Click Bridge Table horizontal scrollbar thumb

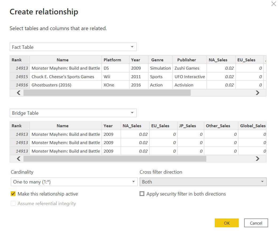pos(115,159)
